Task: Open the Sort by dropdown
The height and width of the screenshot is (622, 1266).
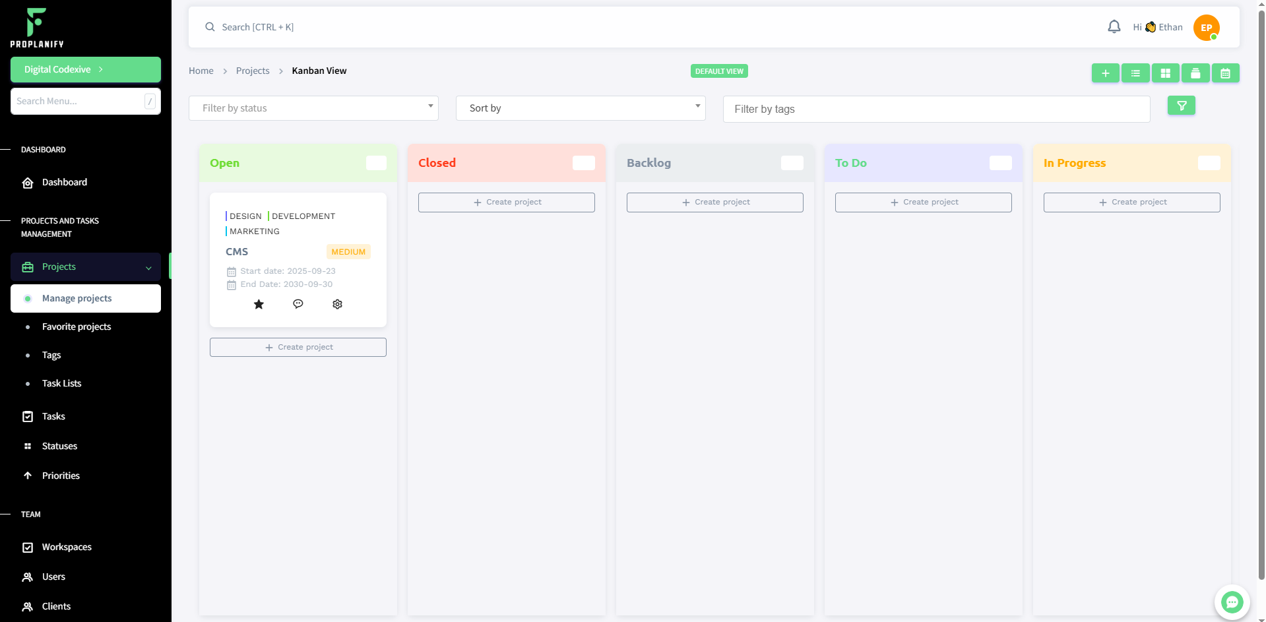Action: pos(580,108)
